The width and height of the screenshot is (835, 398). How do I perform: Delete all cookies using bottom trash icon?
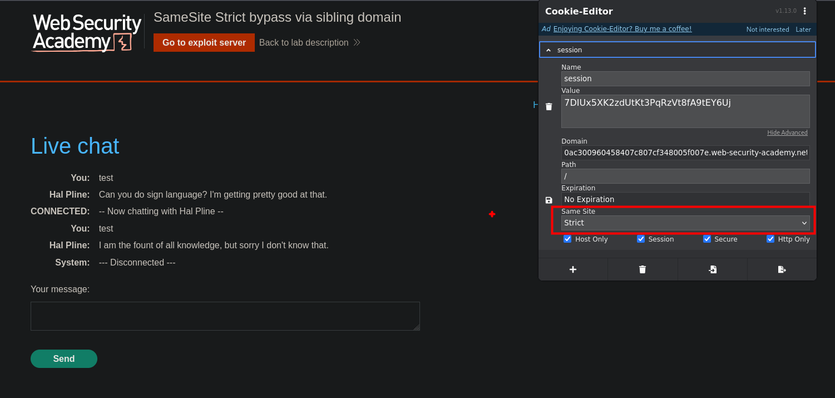(x=643, y=269)
